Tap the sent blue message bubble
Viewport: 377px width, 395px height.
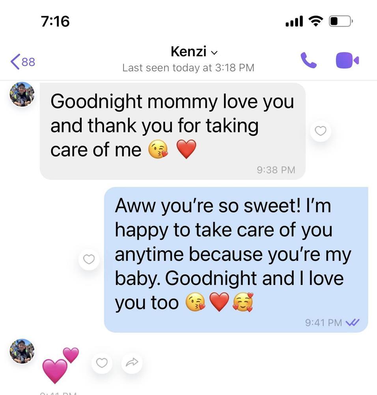pyautogui.click(x=236, y=260)
